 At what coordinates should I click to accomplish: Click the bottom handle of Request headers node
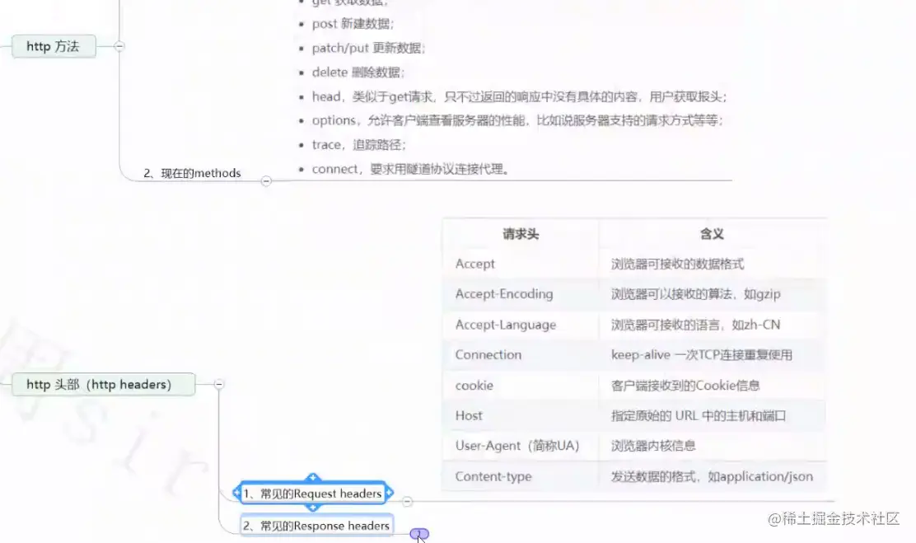coord(312,508)
